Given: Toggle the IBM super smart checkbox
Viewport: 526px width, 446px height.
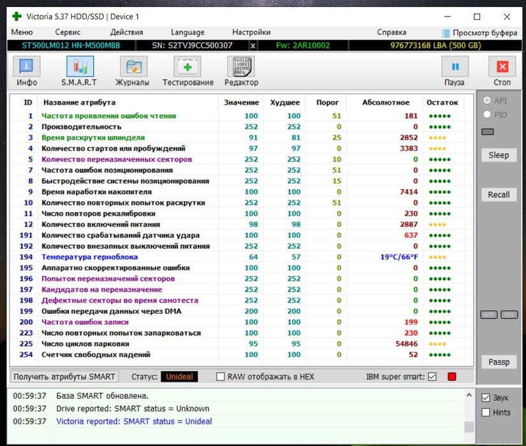Looking at the screenshot, I should [x=432, y=376].
